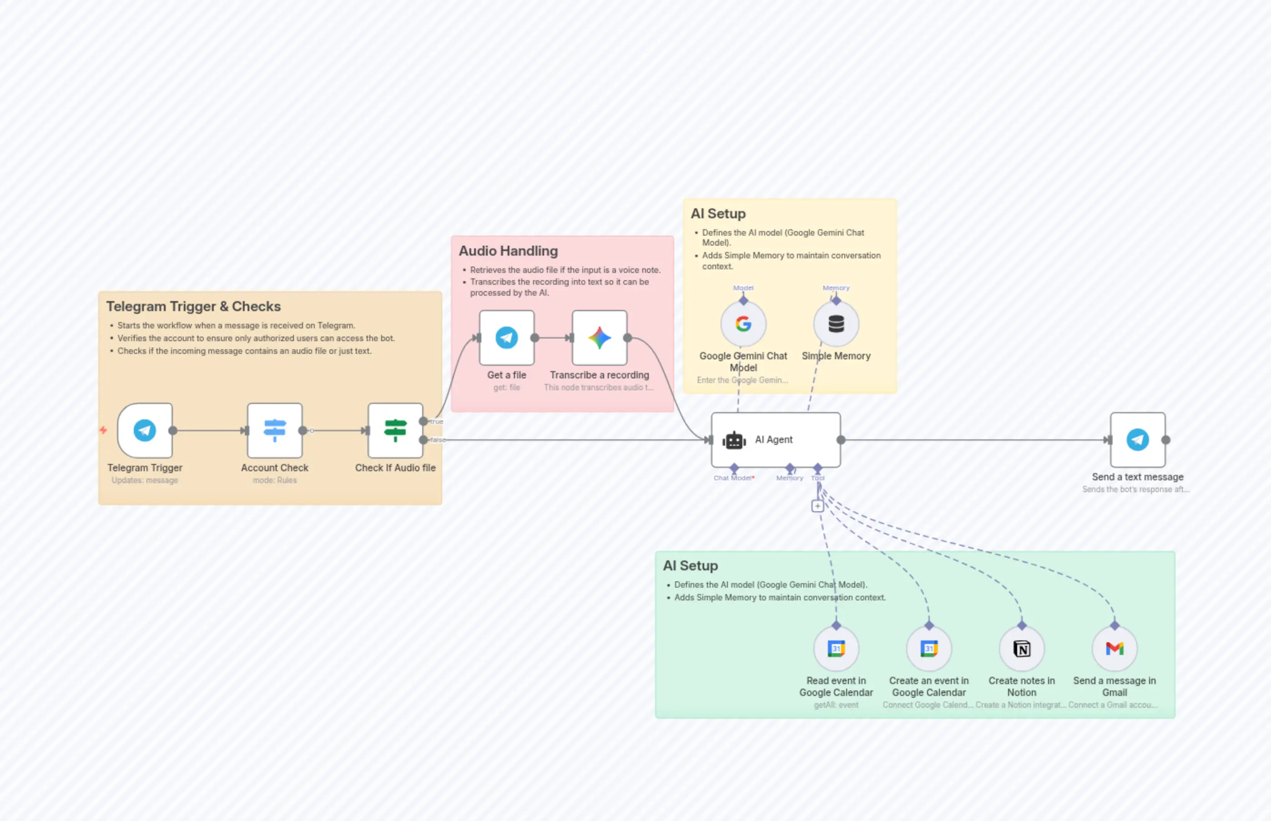Viewport: 1271px width, 821px height.
Task: Click the true output of Check If Audio file
Action: coord(424,421)
